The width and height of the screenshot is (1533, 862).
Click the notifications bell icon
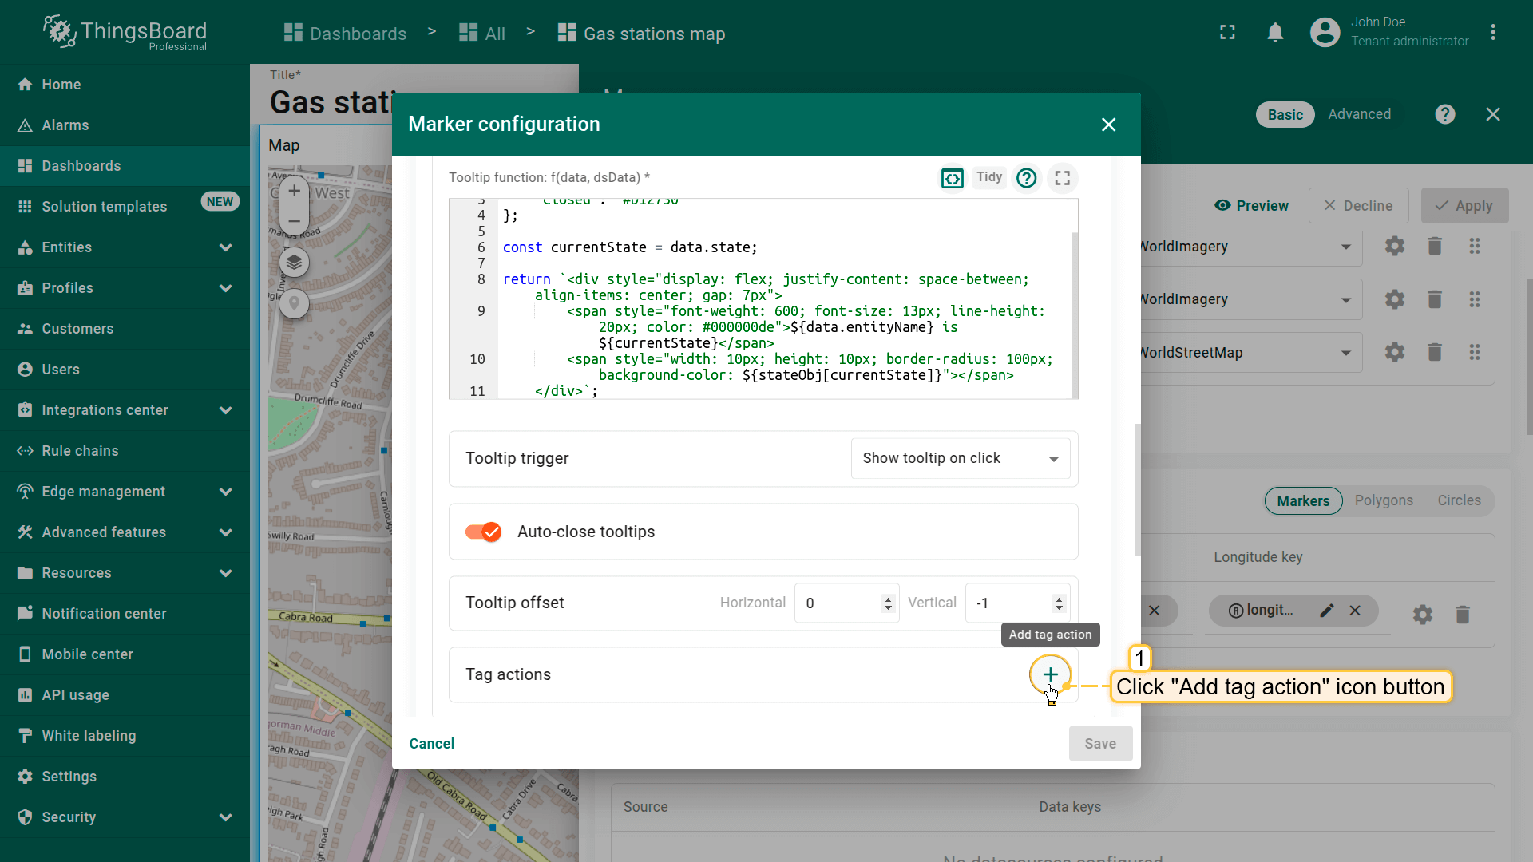tap(1275, 33)
